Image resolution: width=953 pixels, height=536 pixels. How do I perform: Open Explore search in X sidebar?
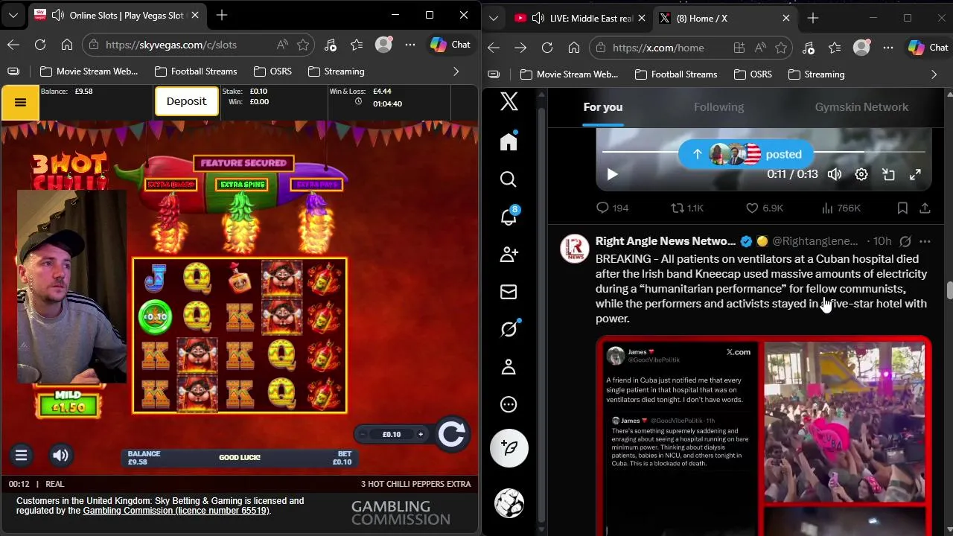pyautogui.click(x=509, y=179)
